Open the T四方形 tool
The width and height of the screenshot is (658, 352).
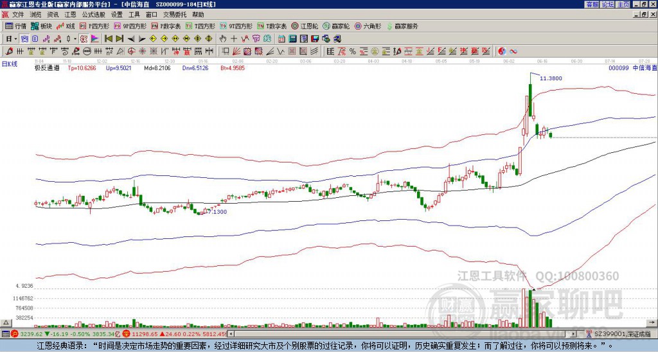click(x=200, y=26)
